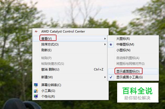Choose 小图标(N) icon size

coord(123,50)
